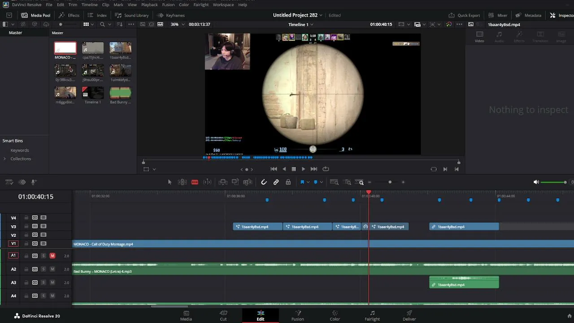Screen dimensions: 574x323
Task: Toggle the Media Pool panel
Action: point(36,15)
